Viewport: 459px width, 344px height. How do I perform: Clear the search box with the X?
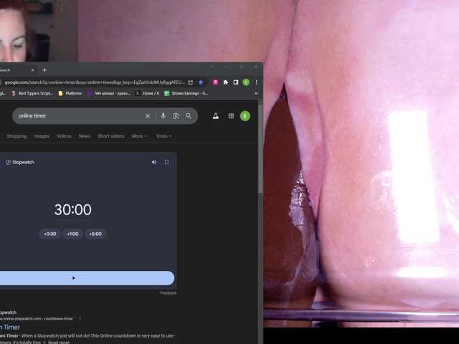click(148, 116)
